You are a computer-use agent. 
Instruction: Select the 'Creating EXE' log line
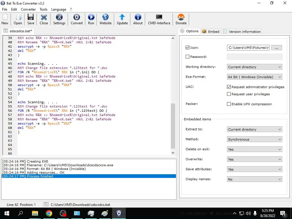[x=89, y=161]
